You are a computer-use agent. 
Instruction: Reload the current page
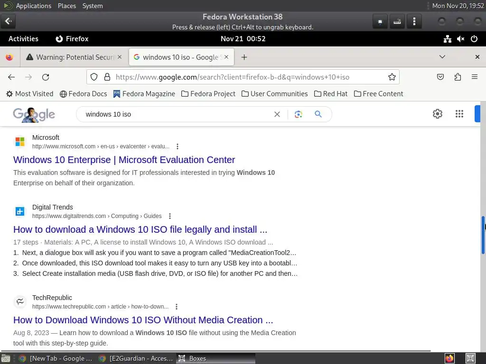pyautogui.click(x=46, y=77)
